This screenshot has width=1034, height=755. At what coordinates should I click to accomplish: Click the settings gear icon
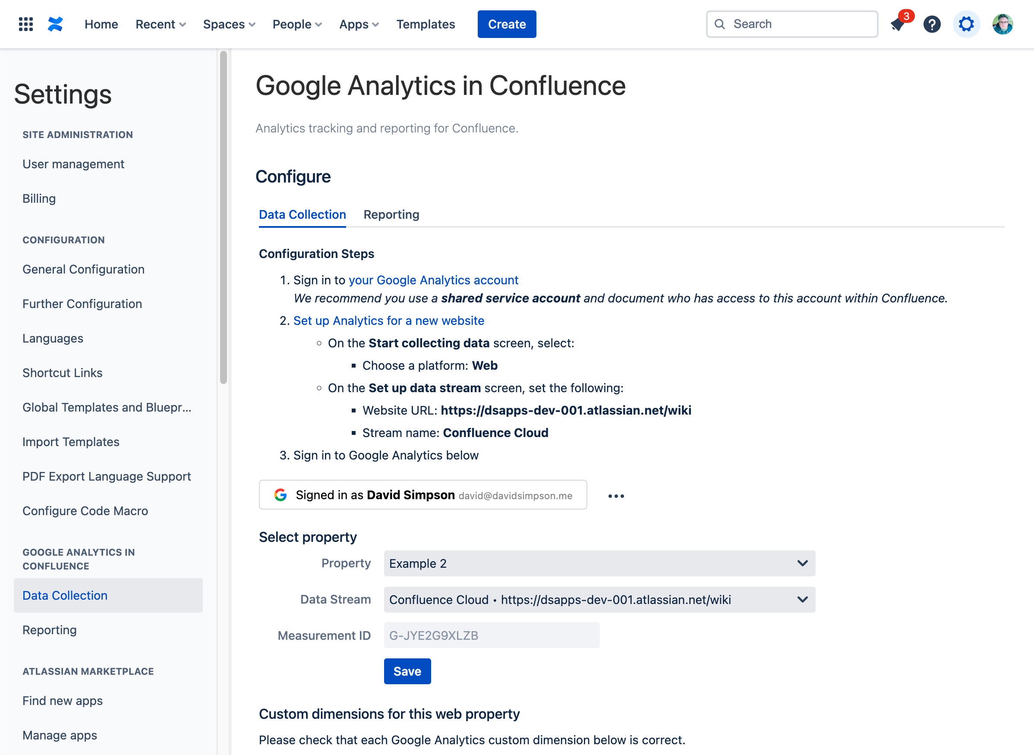(966, 24)
